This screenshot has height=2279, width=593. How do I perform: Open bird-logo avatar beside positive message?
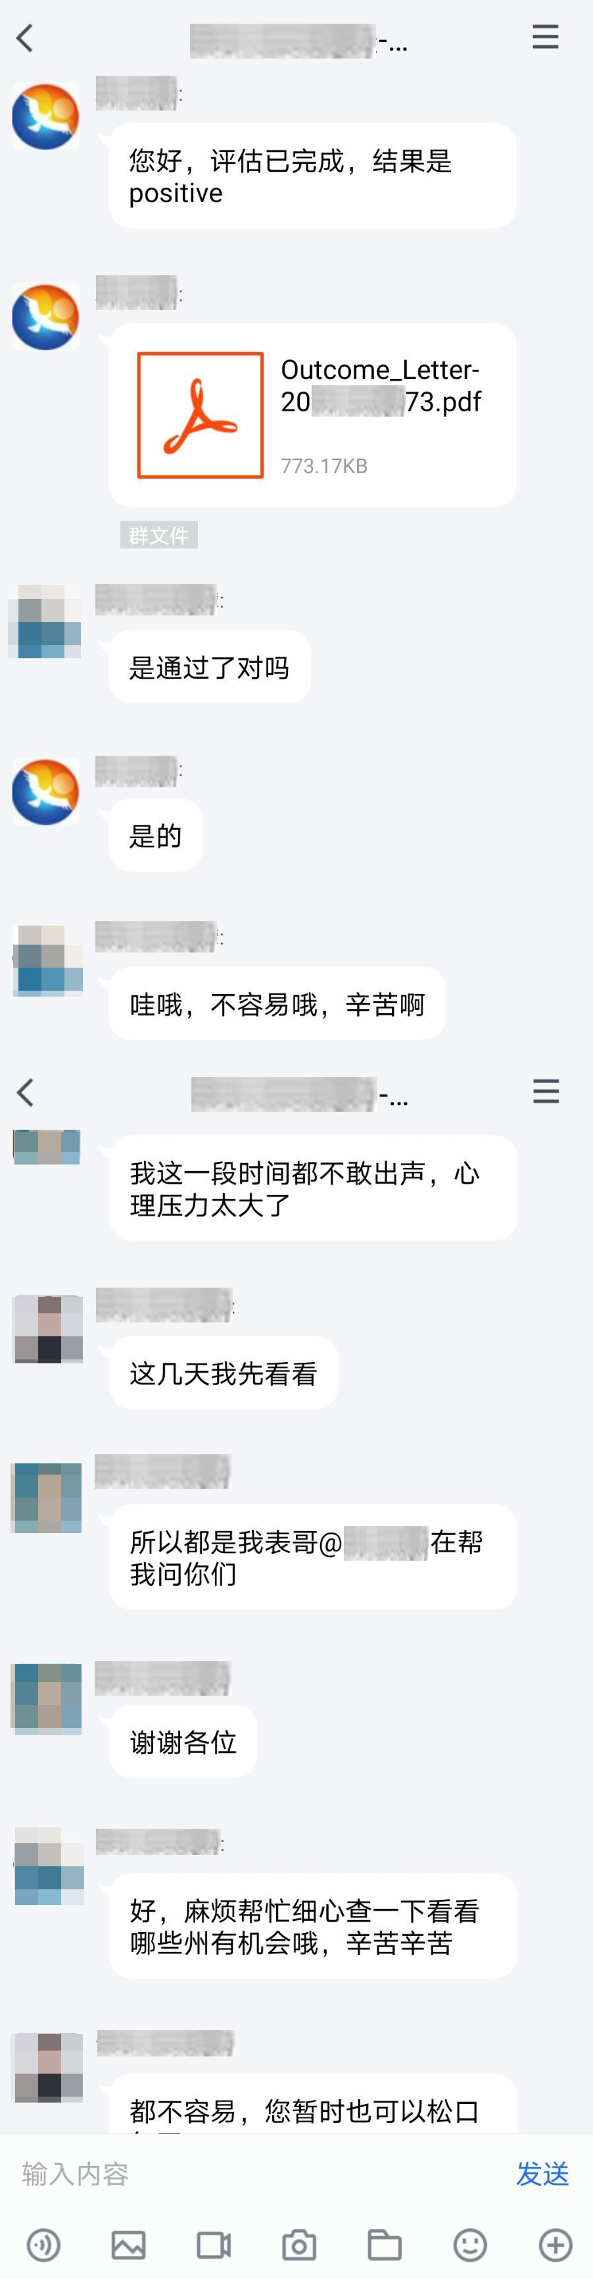[x=46, y=117]
